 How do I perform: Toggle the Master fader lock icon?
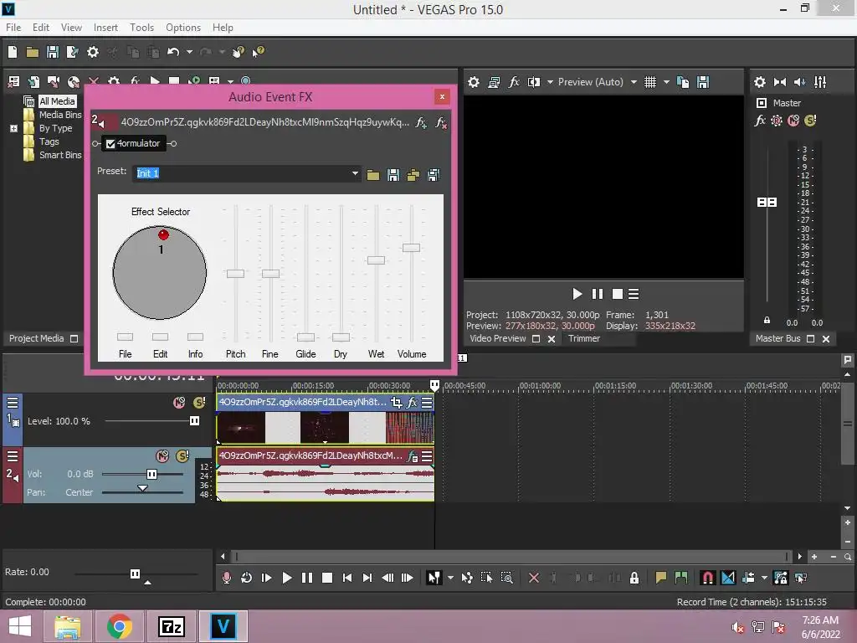click(767, 320)
